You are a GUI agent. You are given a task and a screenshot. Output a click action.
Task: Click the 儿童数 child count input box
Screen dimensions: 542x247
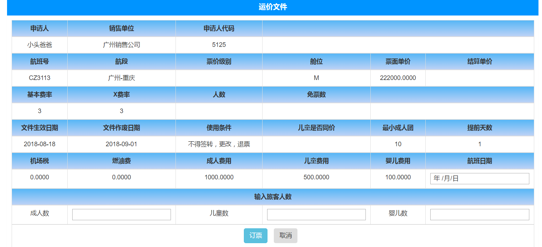316,214
